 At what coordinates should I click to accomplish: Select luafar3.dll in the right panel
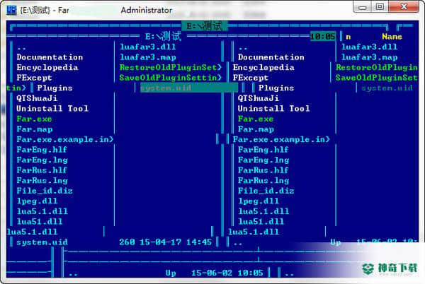tap(369, 47)
